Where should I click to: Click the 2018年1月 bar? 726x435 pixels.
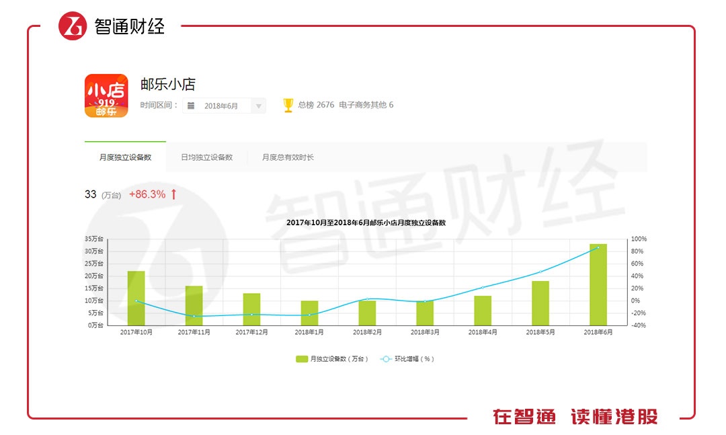tap(309, 313)
